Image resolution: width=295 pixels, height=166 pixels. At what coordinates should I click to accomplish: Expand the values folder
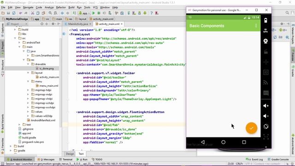(x=28, y=112)
